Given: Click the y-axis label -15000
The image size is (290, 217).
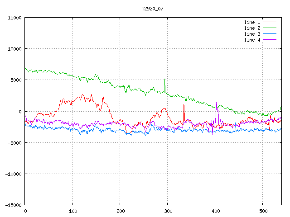Looking at the screenshot, I should (13, 205).
